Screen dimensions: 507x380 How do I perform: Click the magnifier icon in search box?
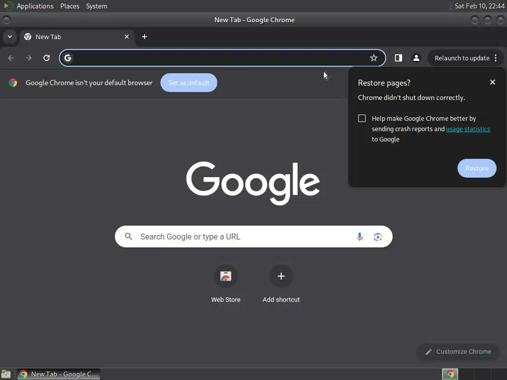129,237
